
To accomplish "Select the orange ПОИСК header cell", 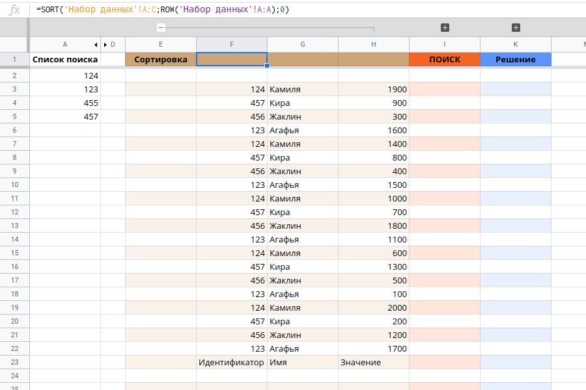I will click(x=445, y=60).
